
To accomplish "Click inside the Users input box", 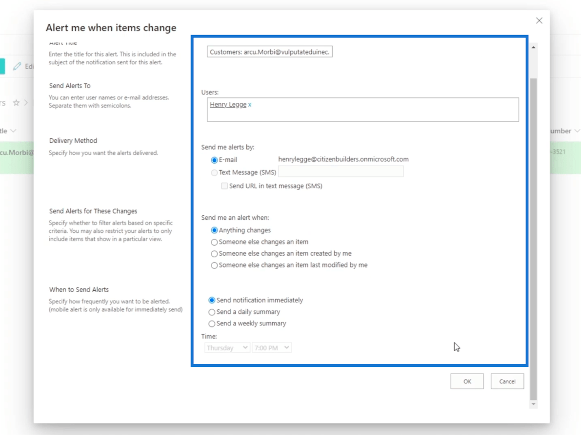I will [363, 110].
